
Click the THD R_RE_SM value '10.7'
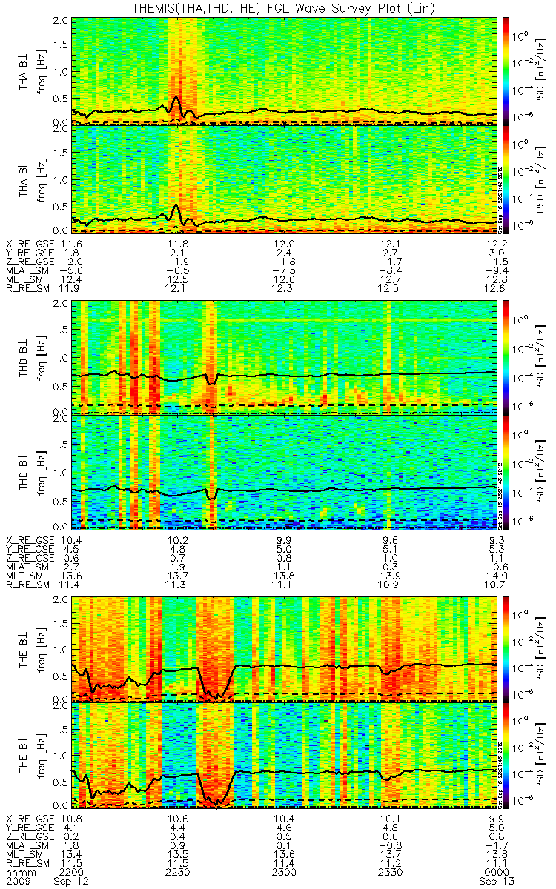tap(497, 585)
